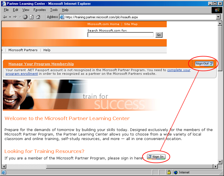Click the Internet zone globe icon
The width and height of the screenshot is (224, 176).
(x=176, y=172)
